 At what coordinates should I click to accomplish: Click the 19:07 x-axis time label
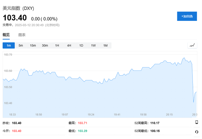(x=65, y=114)
